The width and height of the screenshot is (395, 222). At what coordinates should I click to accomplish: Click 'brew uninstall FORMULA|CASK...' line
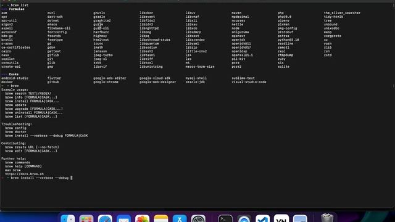[34, 112]
